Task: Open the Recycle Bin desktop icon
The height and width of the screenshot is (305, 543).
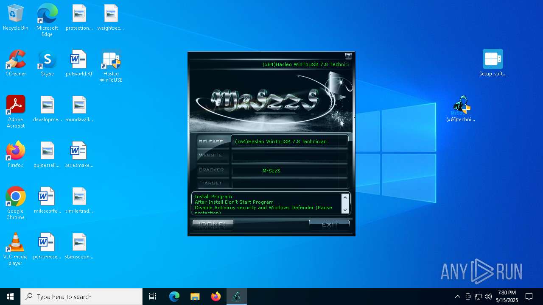Action: point(16,18)
